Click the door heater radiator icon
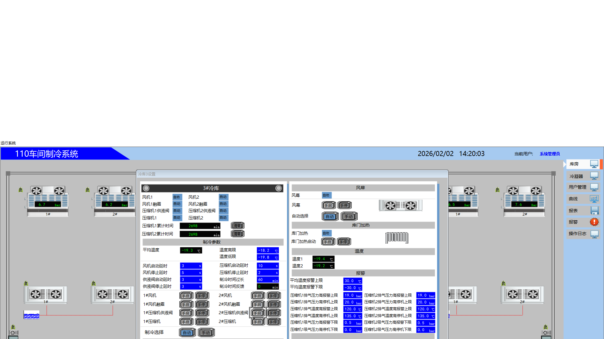The image size is (604, 339). (397, 238)
